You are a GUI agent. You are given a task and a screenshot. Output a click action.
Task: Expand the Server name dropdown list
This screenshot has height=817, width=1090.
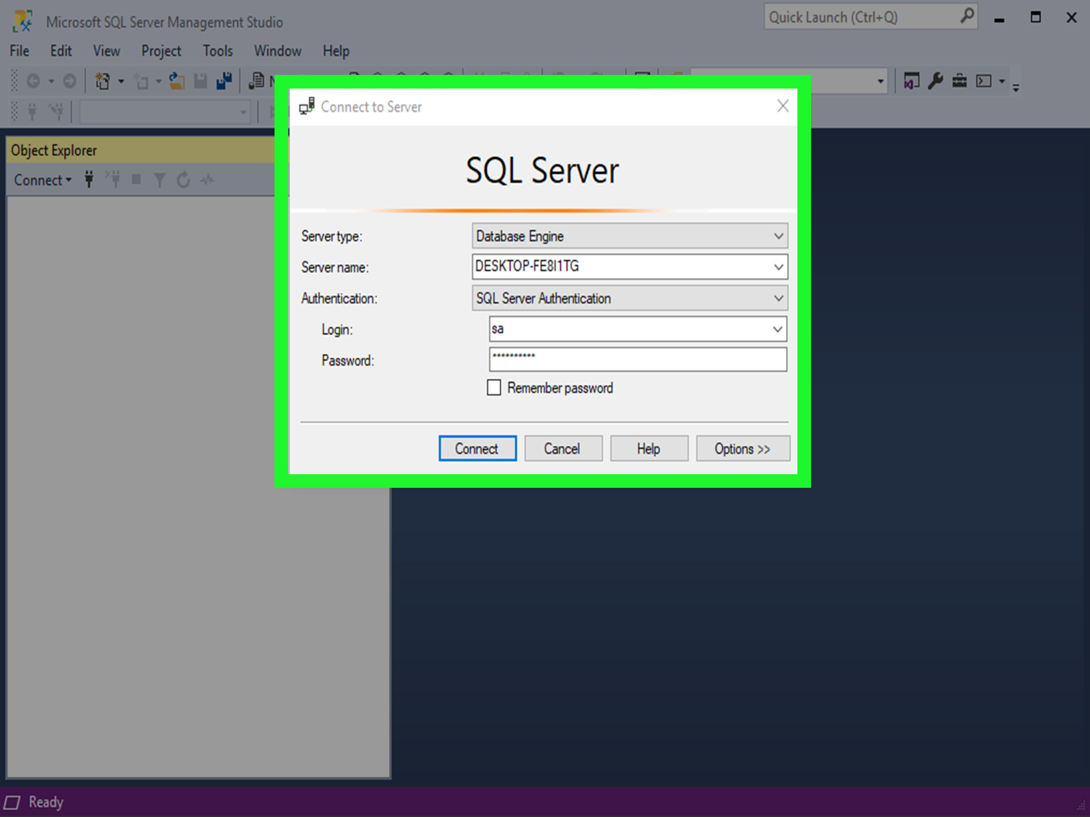coord(779,267)
